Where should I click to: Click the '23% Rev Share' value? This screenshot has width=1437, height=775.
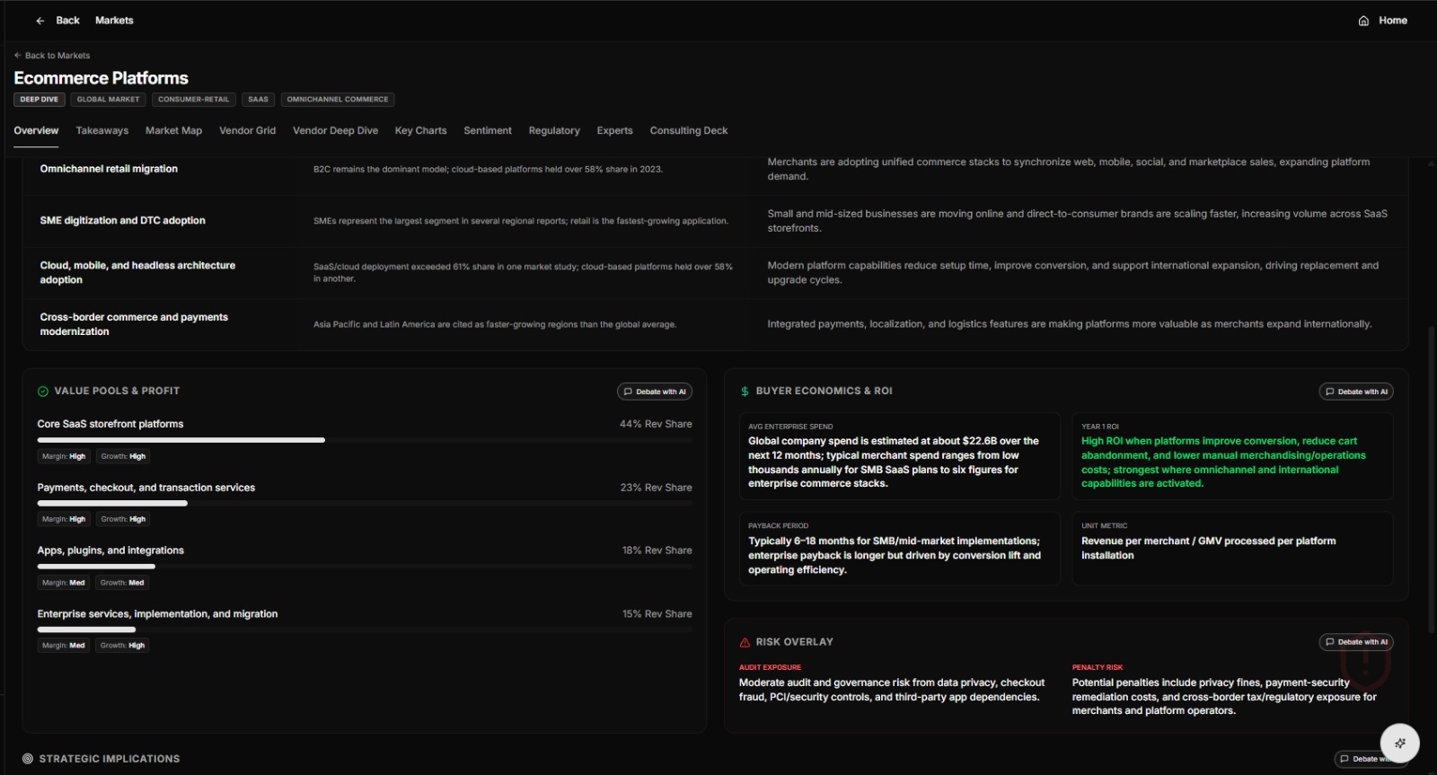656,488
